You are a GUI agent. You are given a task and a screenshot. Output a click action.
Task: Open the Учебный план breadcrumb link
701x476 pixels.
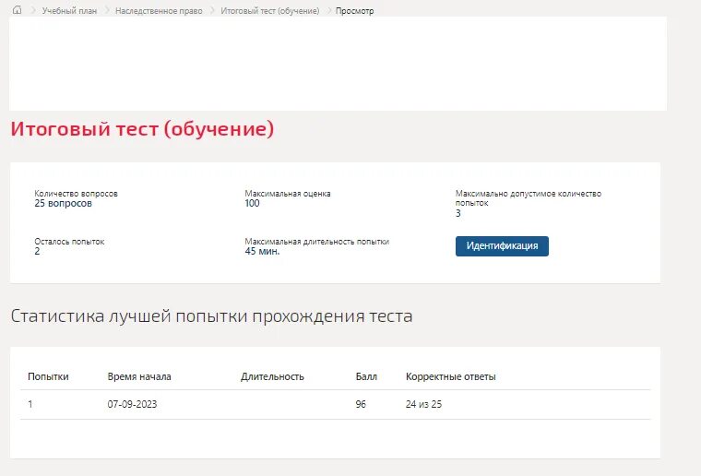[70, 10]
